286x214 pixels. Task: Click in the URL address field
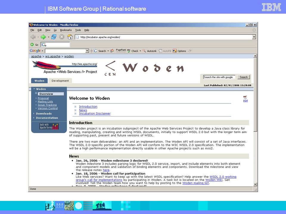tap(164, 37)
